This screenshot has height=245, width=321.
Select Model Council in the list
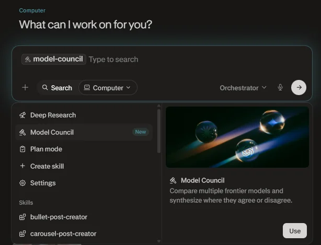(x=84, y=132)
